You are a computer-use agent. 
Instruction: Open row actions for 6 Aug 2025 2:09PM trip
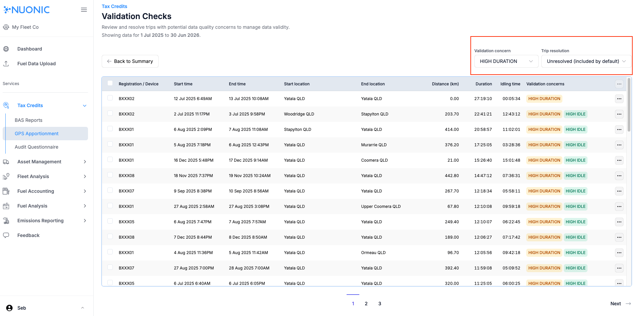point(619,130)
